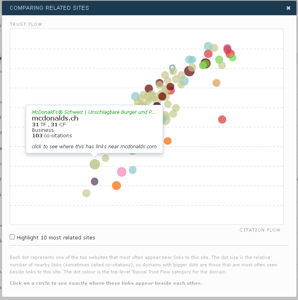
Task: Select the isolated red dot on the right
Action: [x=222, y=119]
